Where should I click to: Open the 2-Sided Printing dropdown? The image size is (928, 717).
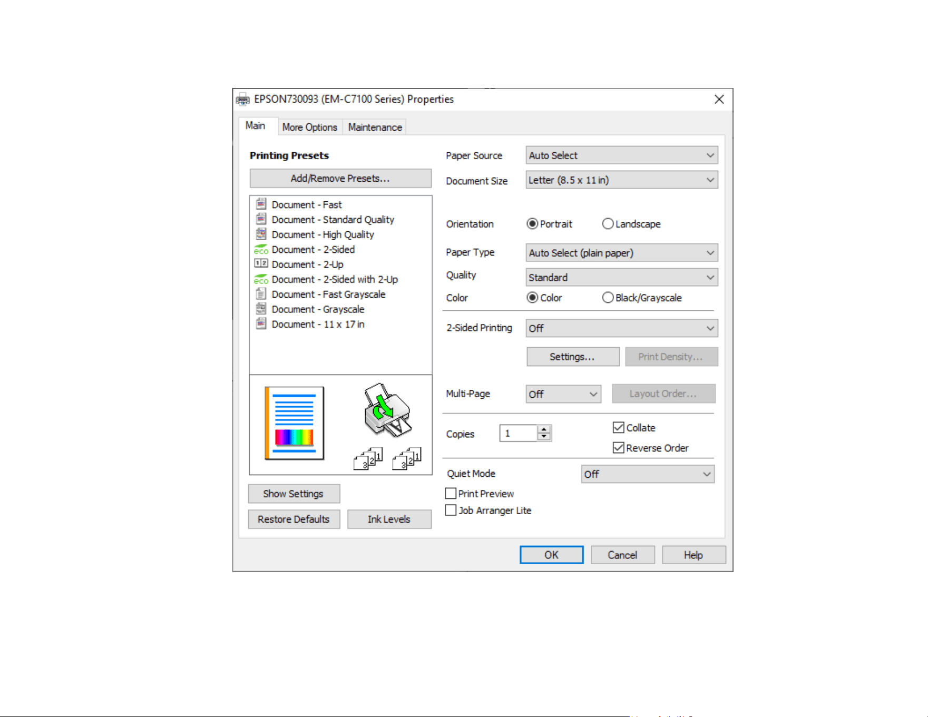pos(622,328)
